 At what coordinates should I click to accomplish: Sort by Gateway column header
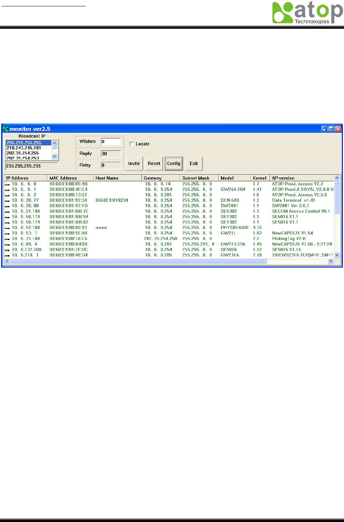point(161,178)
